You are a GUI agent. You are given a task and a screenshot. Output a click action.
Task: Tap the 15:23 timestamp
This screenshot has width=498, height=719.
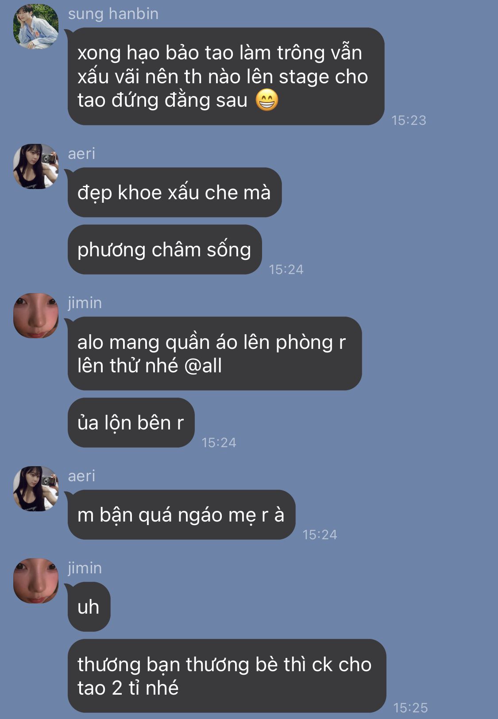click(x=409, y=120)
